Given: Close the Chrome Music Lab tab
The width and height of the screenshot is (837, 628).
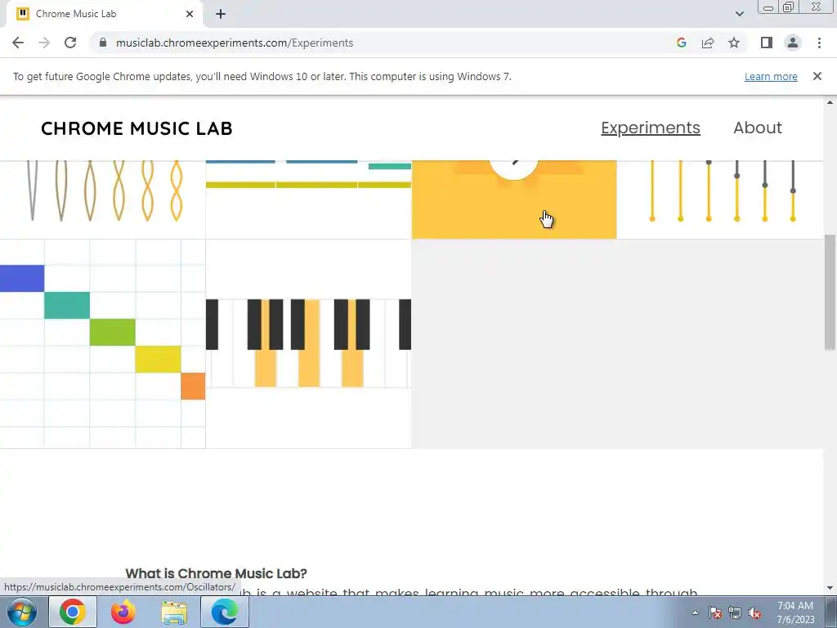Looking at the screenshot, I should [190, 14].
